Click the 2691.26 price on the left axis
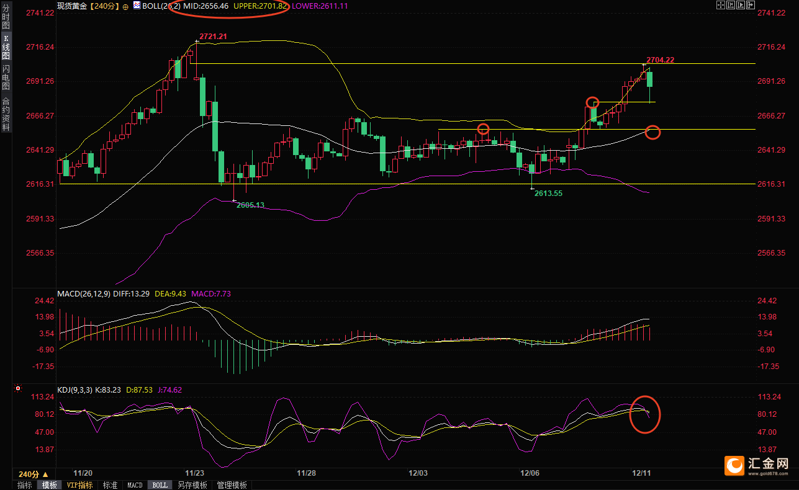This screenshot has height=490, width=799. coord(41,81)
